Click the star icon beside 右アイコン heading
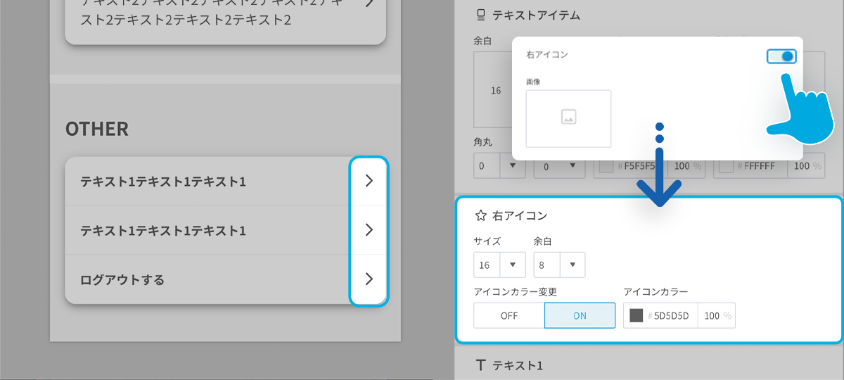Image resolution: width=844 pixels, height=380 pixels. pyautogui.click(x=481, y=215)
